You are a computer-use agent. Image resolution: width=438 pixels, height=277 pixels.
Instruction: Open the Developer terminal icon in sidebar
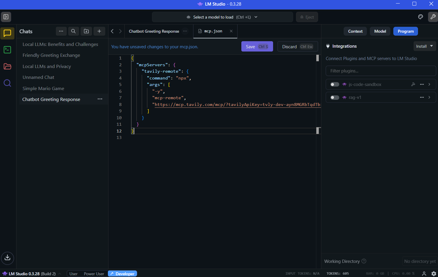(x=7, y=50)
